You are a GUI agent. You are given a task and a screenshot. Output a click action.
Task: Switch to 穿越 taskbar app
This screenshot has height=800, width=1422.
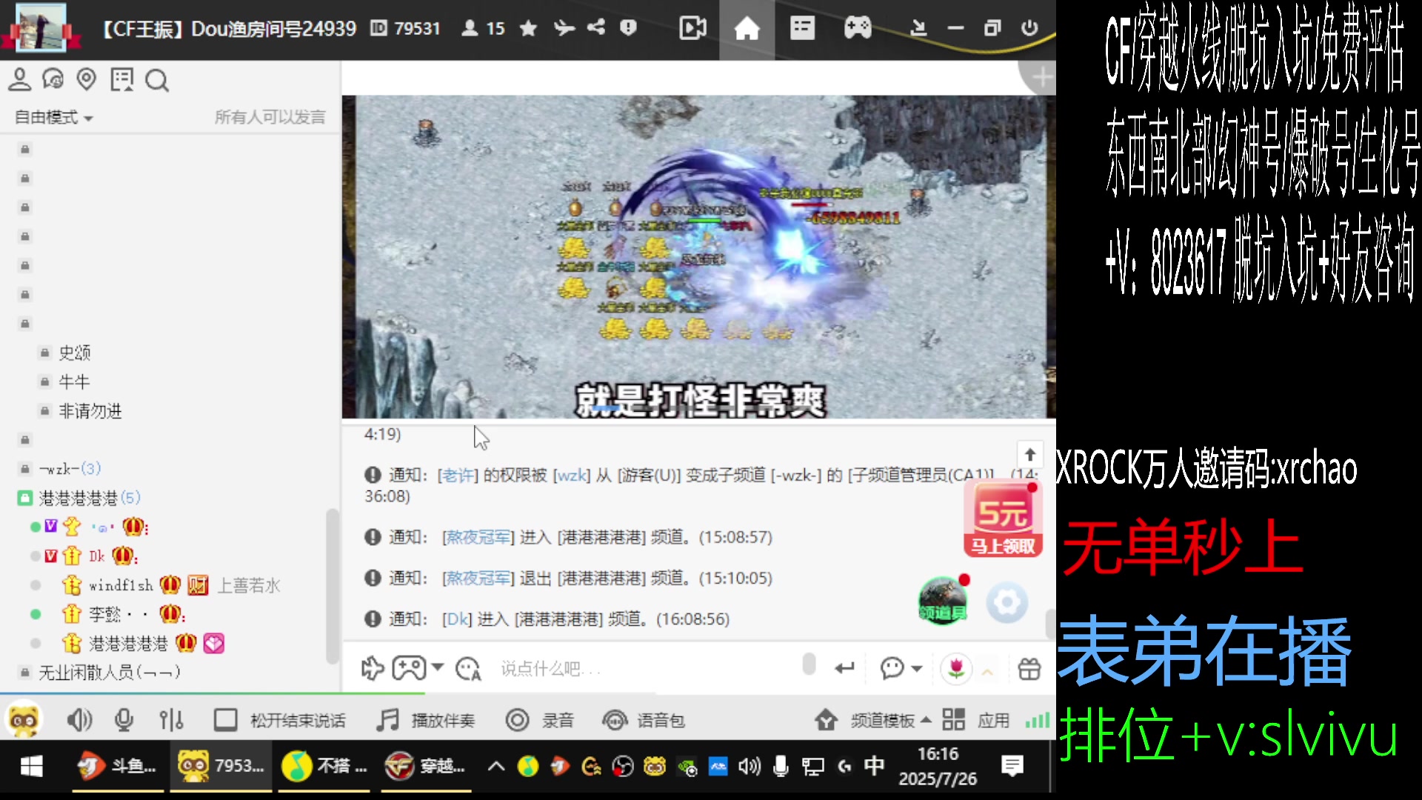427,766
